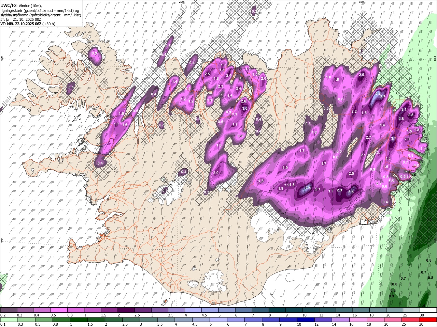Screen dimensions: 437x327
Task: Click the light pink 16 swatch in the rain legend
Action: (358, 320)
